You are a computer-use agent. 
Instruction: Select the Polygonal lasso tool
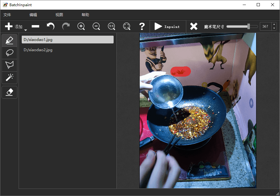pos(9,65)
